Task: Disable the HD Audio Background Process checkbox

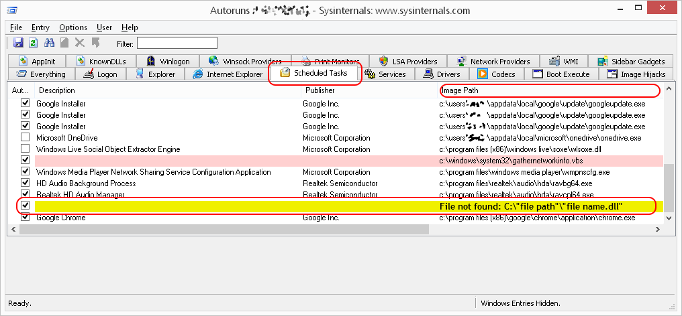Action: pos(26,183)
